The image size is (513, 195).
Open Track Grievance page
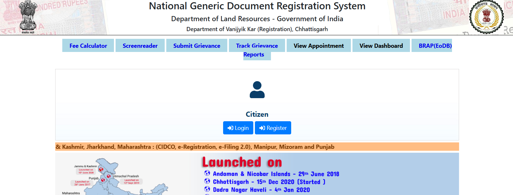(257, 46)
